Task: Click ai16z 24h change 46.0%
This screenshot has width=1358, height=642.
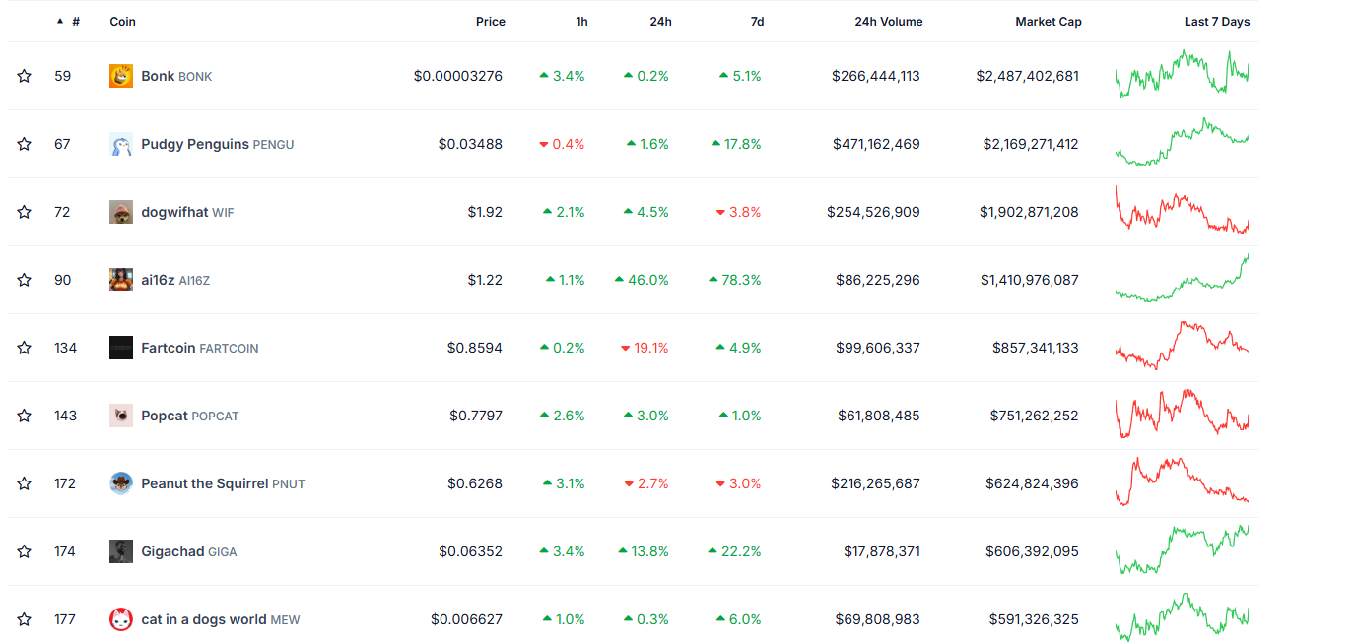Action: click(642, 280)
